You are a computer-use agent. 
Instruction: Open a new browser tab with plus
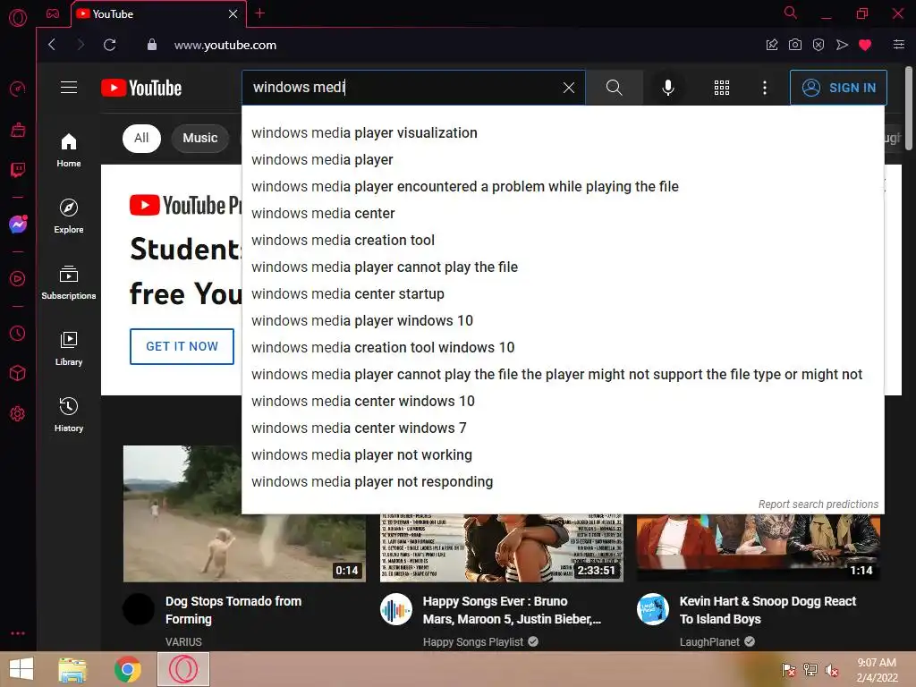tap(260, 13)
